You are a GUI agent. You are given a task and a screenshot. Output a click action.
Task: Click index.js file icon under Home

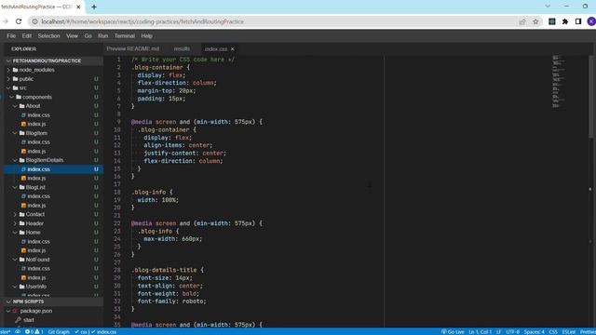(x=23, y=250)
